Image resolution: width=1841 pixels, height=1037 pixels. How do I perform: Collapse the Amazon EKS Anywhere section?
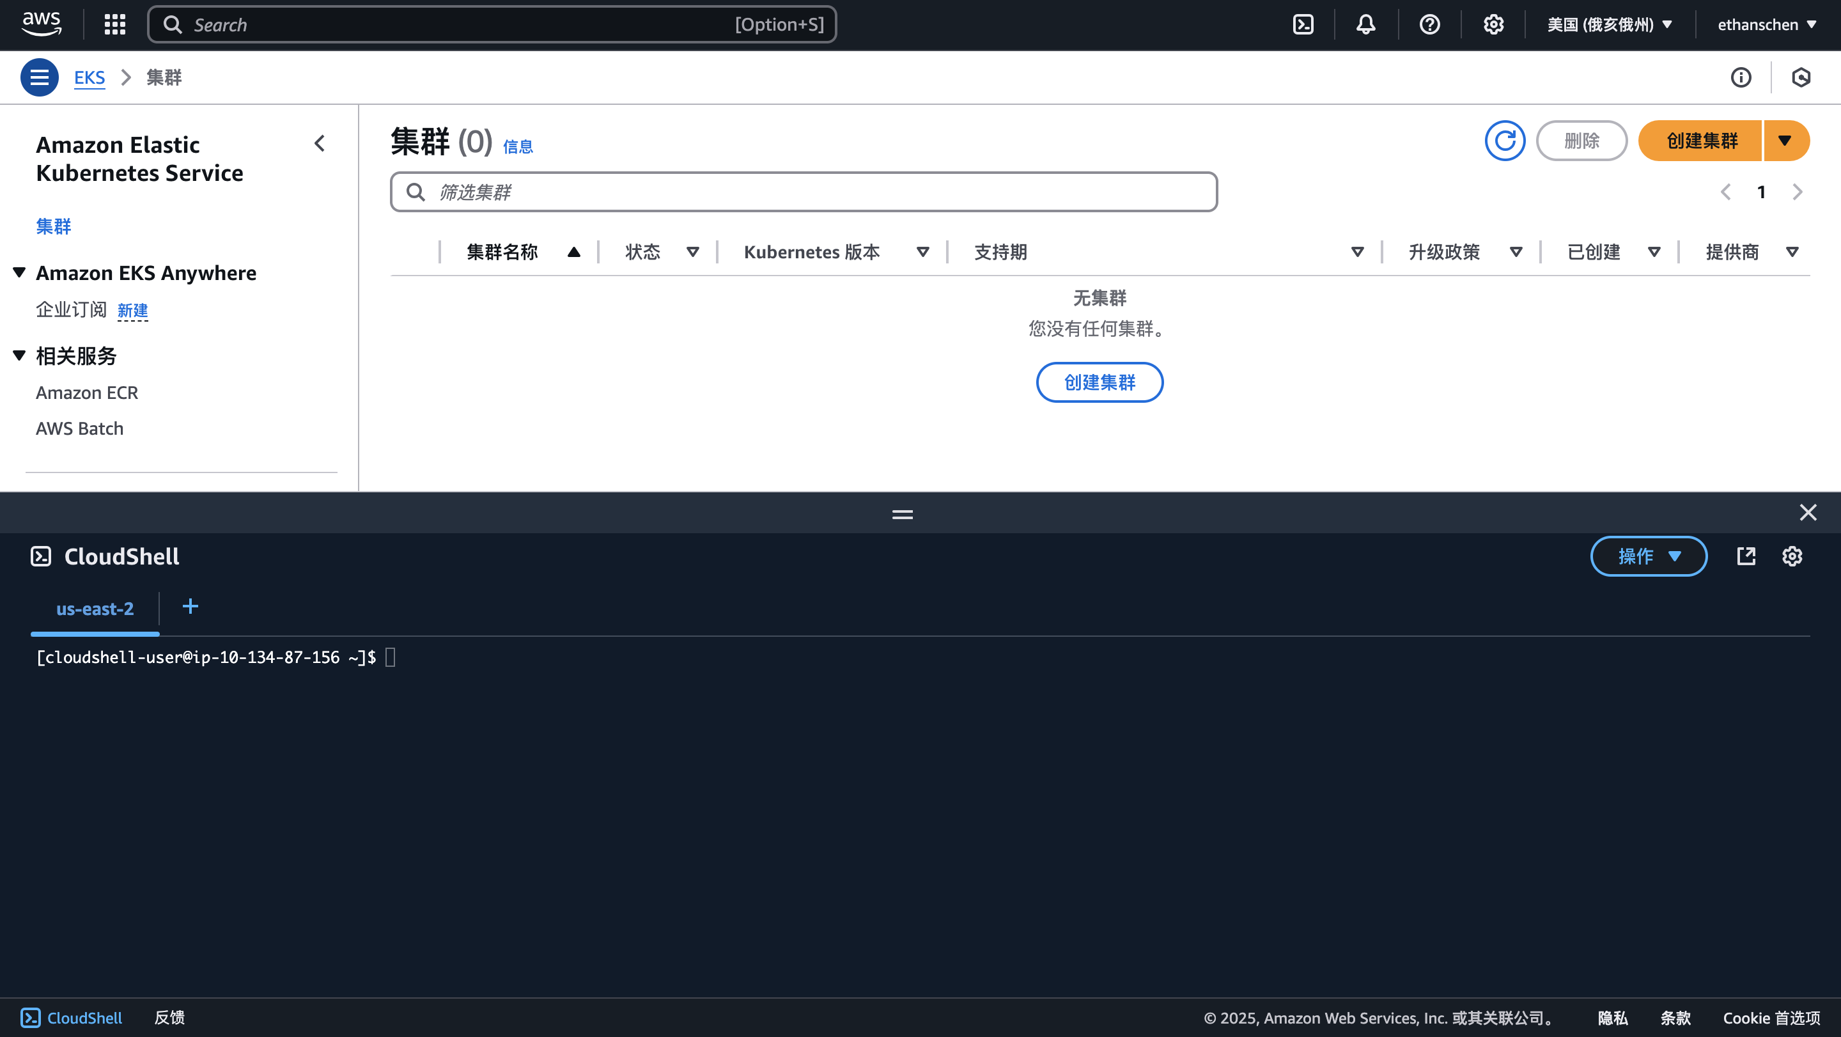[x=20, y=272]
